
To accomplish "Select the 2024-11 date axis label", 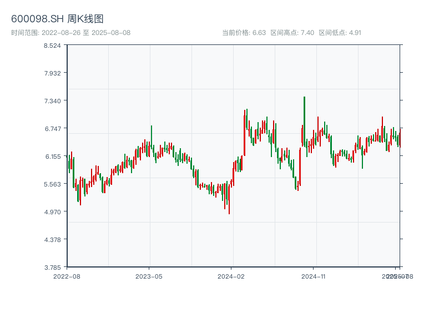I will [x=314, y=276].
